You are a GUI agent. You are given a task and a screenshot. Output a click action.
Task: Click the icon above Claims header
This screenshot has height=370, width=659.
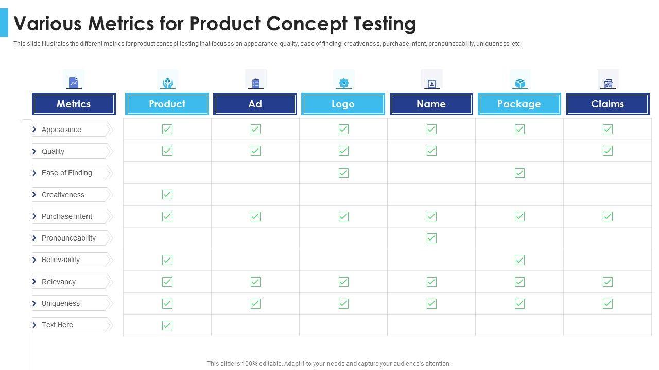[x=608, y=83]
